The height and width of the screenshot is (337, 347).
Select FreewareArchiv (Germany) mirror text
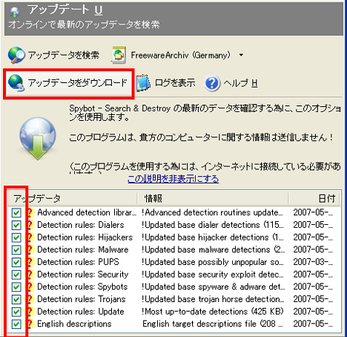pyautogui.click(x=180, y=55)
